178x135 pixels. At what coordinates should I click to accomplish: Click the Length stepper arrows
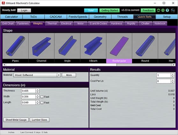click(37, 103)
